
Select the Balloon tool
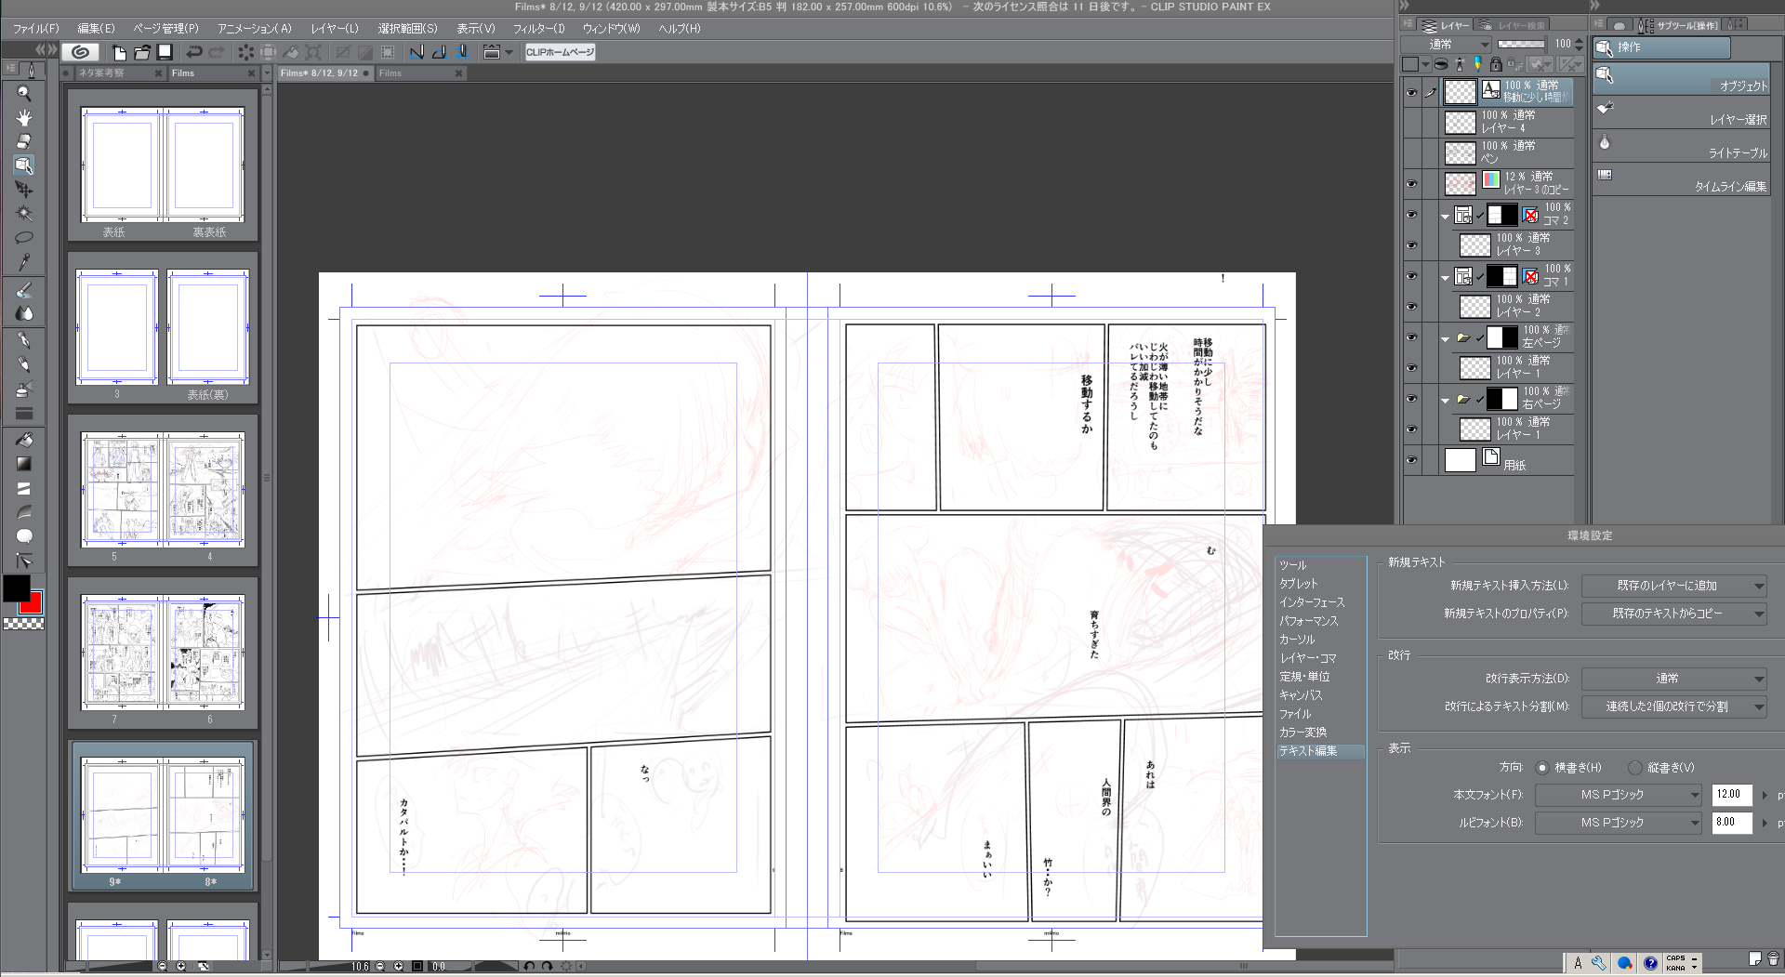tap(24, 536)
